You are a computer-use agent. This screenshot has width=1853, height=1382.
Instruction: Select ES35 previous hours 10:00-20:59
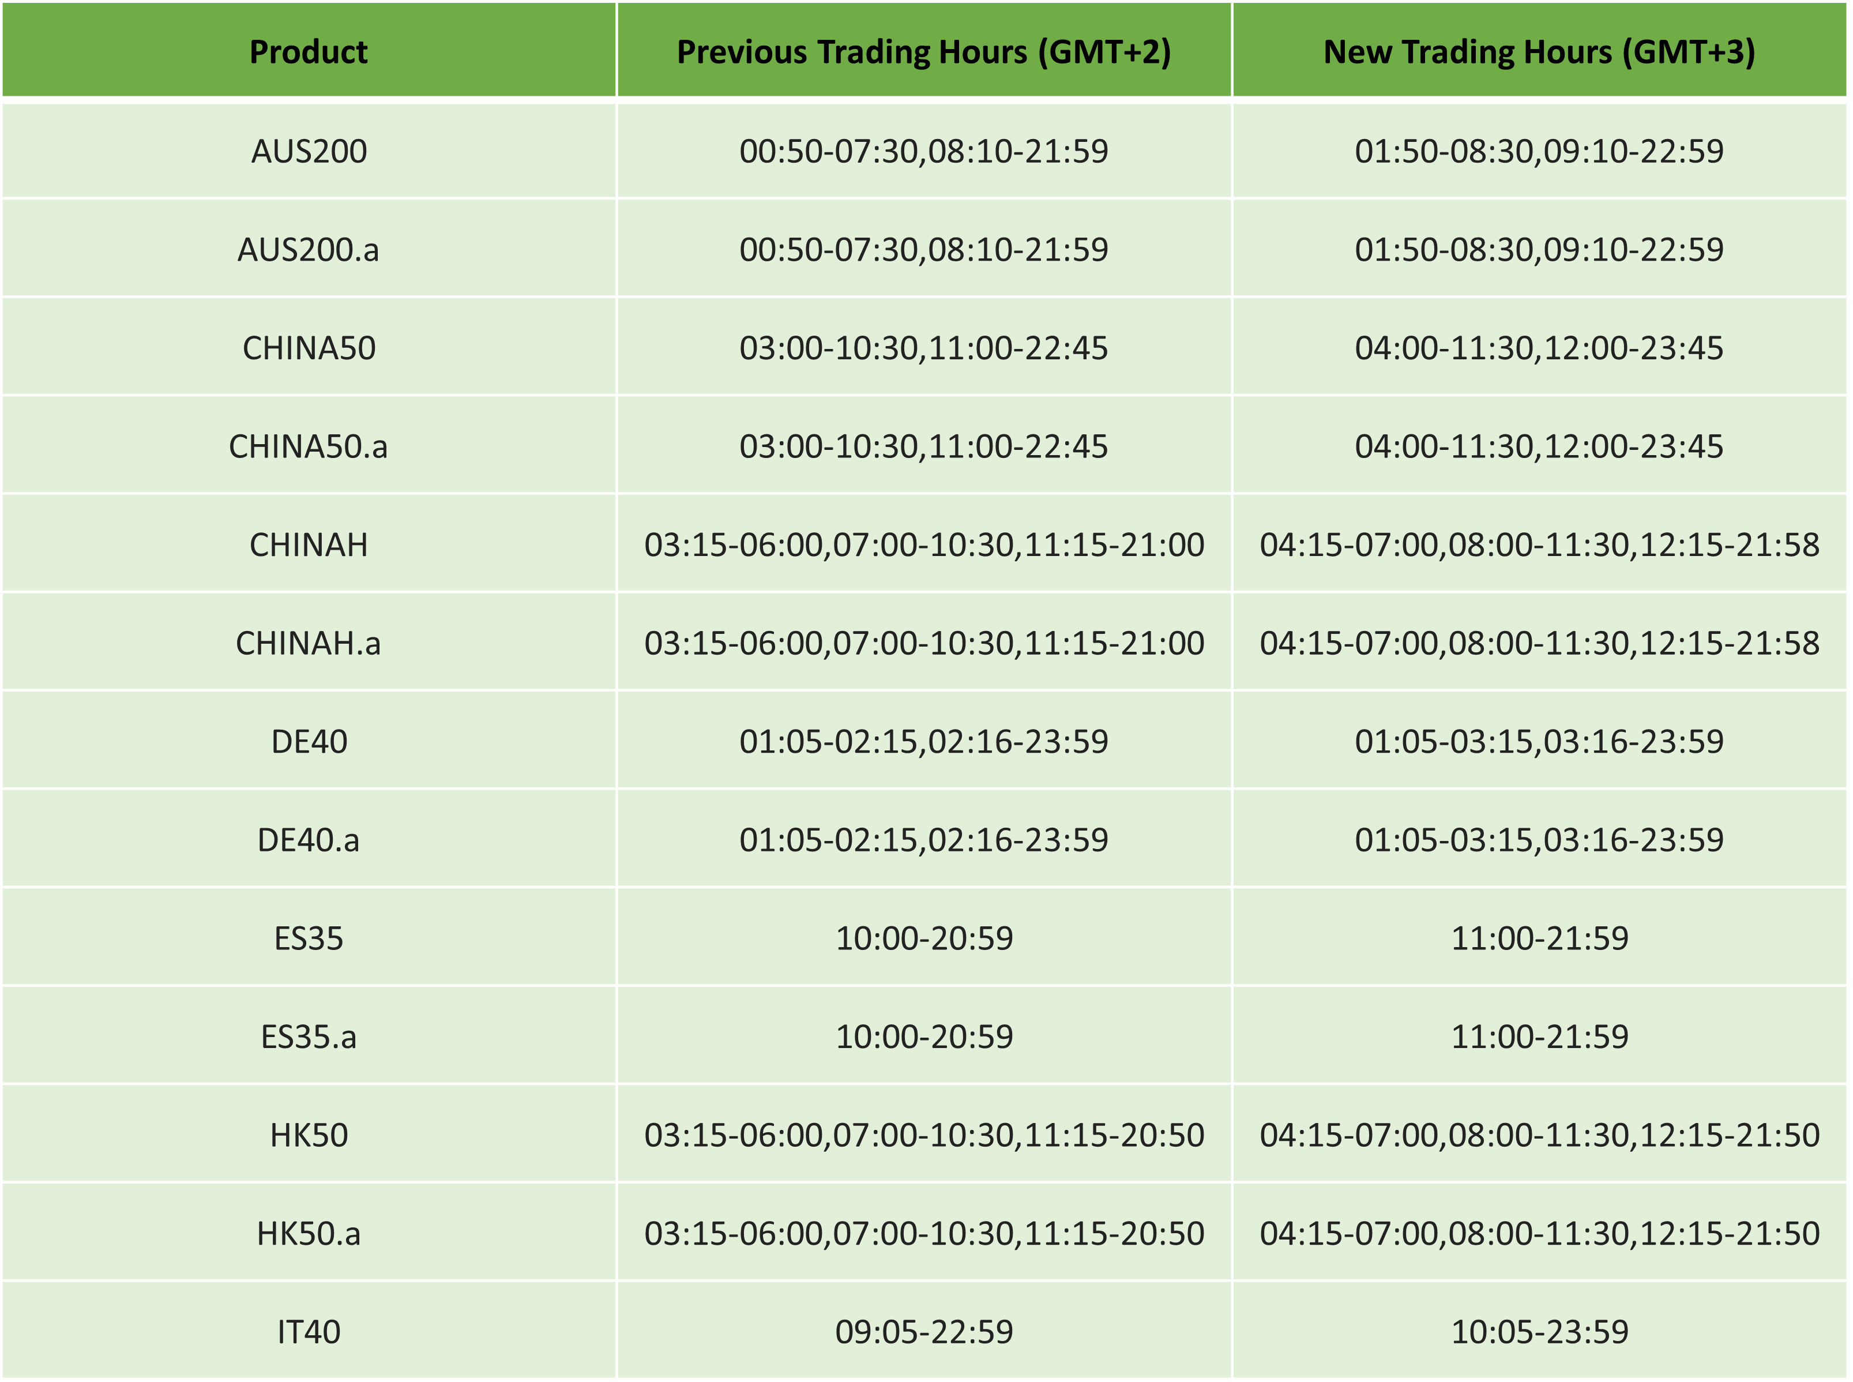[923, 938]
